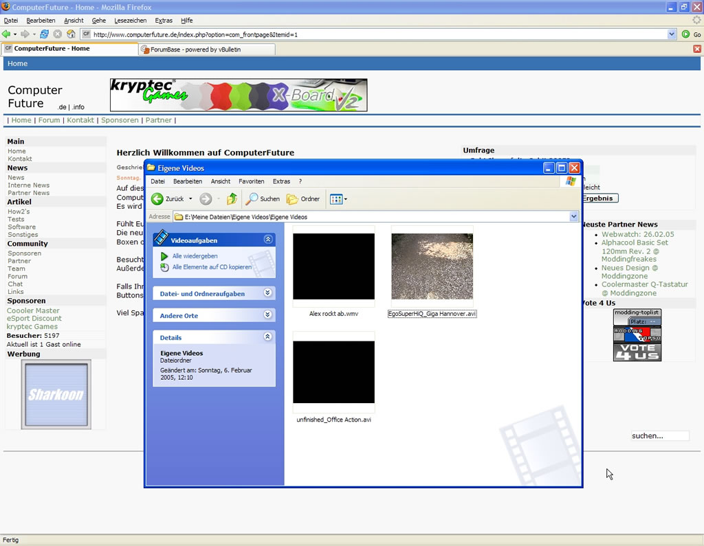This screenshot has height=546, width=704.
Task: Click Software sidebar link
Action: [21, 227]
